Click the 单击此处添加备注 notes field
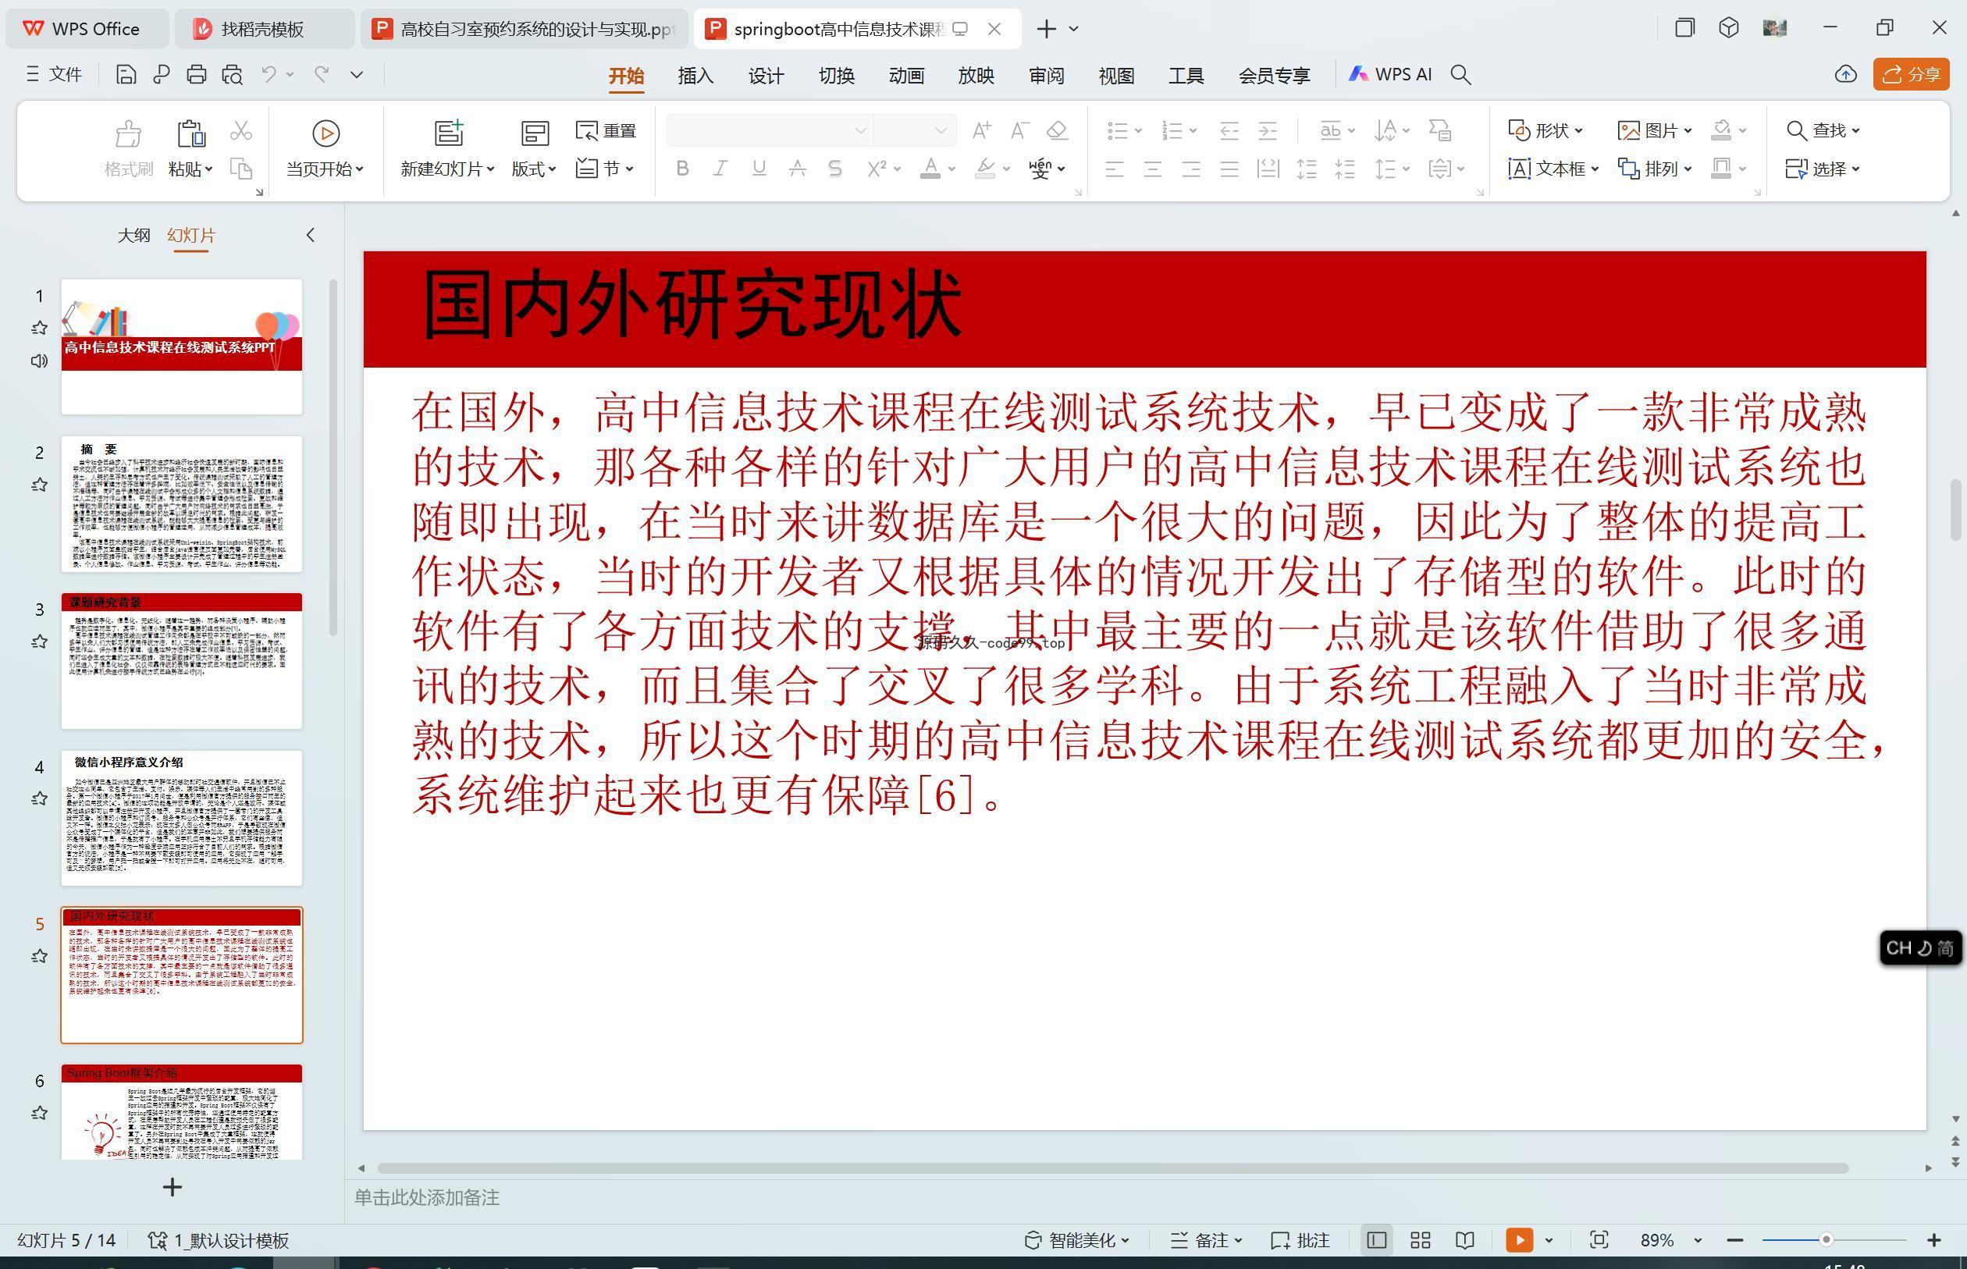Screen dimensions: 1967x1269 (427, 1197)
